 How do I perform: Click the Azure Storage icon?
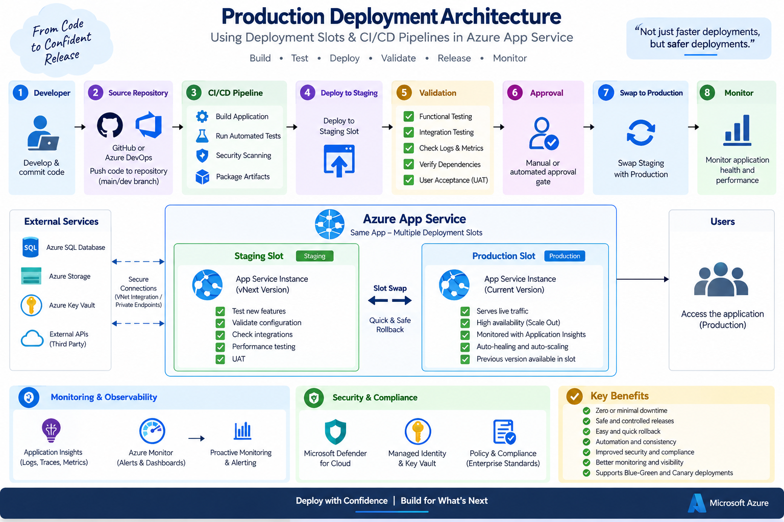tap(31, 276)
